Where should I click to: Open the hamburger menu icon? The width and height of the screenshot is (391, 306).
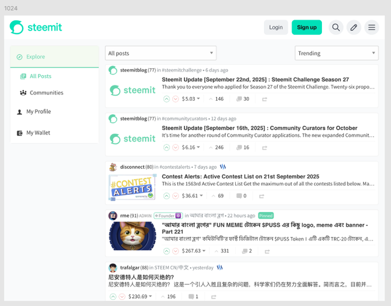371,27
